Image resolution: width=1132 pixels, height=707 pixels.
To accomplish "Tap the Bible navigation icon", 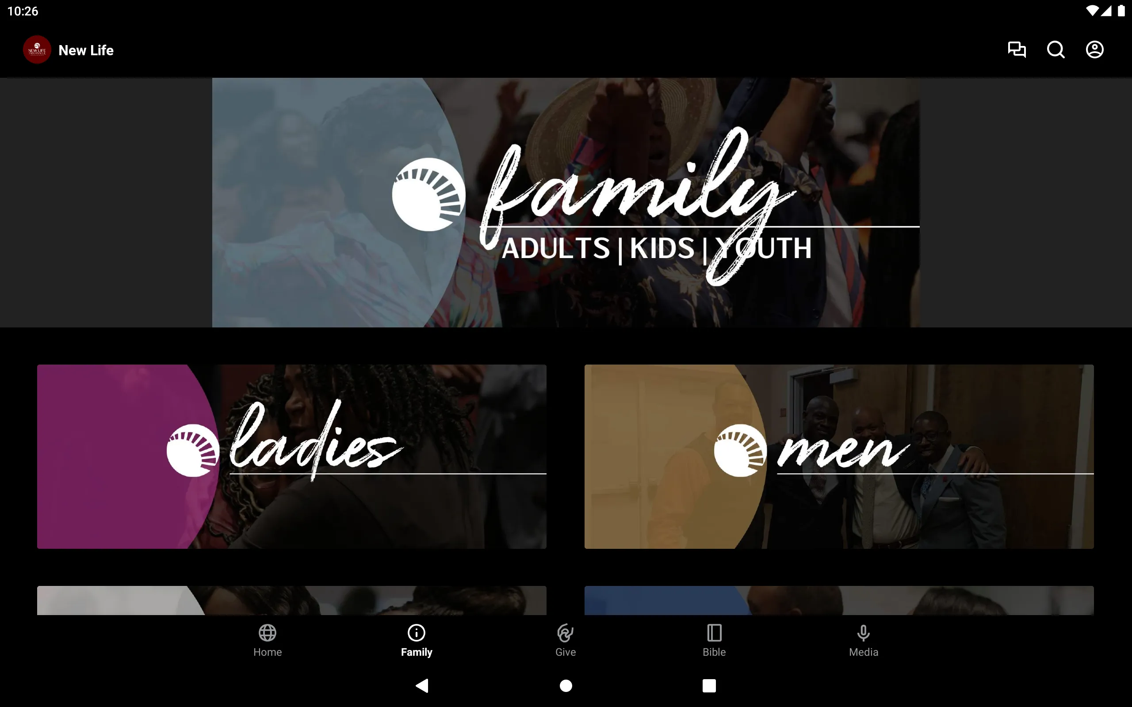I will 714,639.
